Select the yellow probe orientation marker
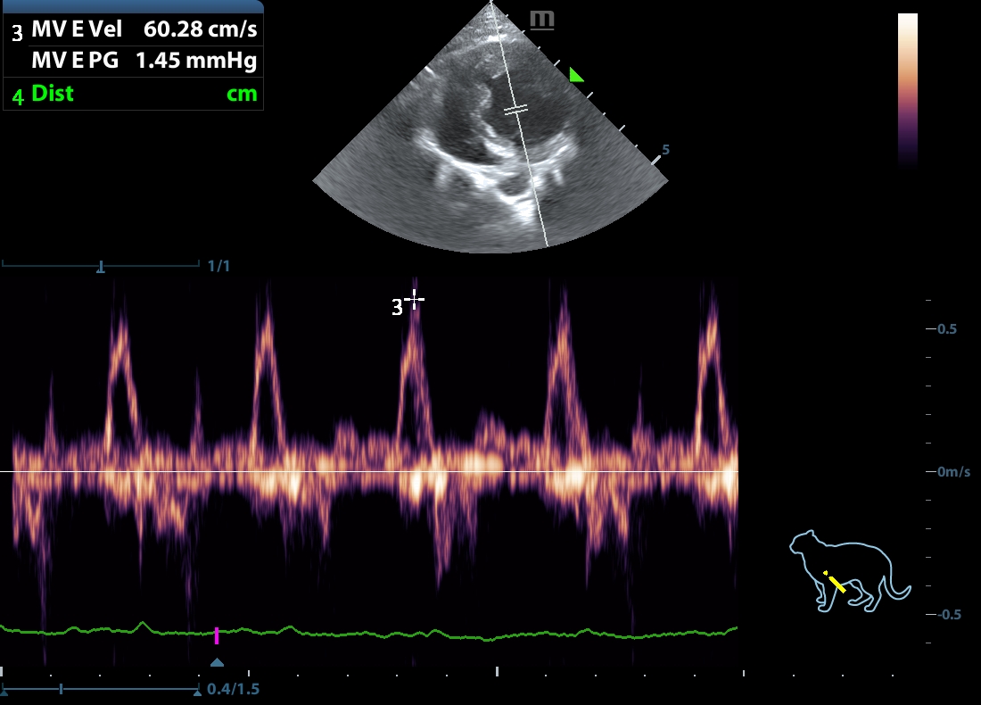This screenshot has height=705, width=981. [834, 582]
